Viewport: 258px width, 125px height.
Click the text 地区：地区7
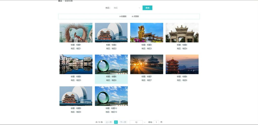point(147,80)
